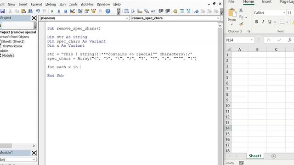Toggle Design Mode icon

pos(73,11)
